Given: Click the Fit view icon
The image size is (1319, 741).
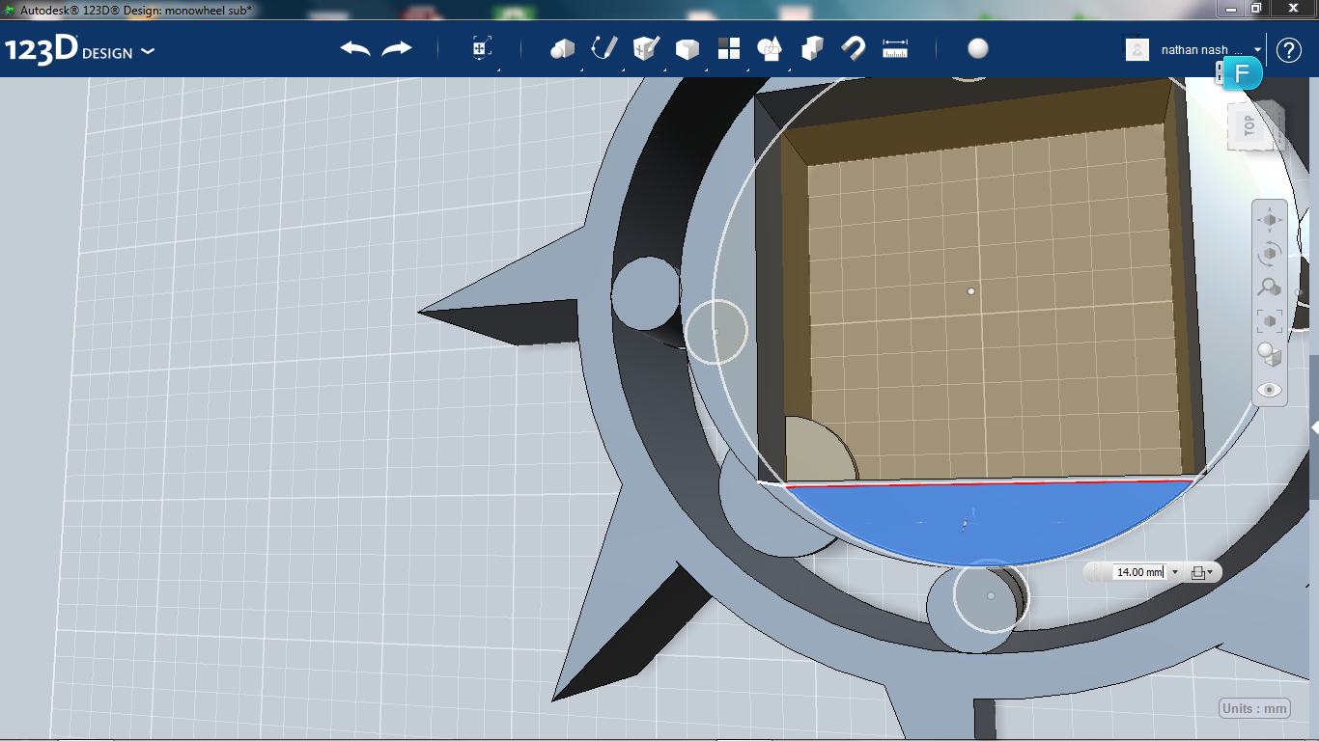Looking at the screenshot, I should 1269,320.
